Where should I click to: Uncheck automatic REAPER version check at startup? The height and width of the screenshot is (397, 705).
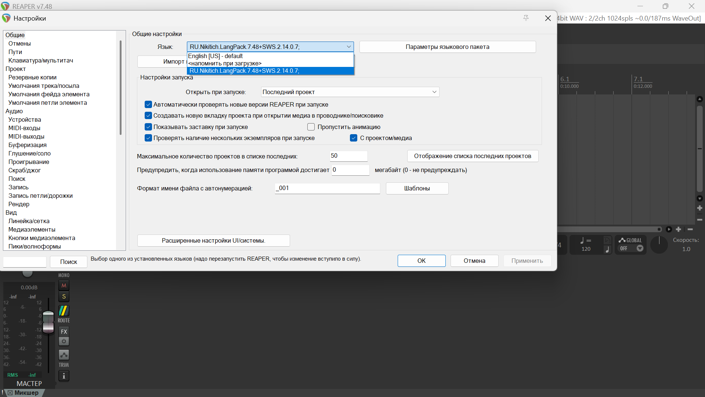point(148,105)
